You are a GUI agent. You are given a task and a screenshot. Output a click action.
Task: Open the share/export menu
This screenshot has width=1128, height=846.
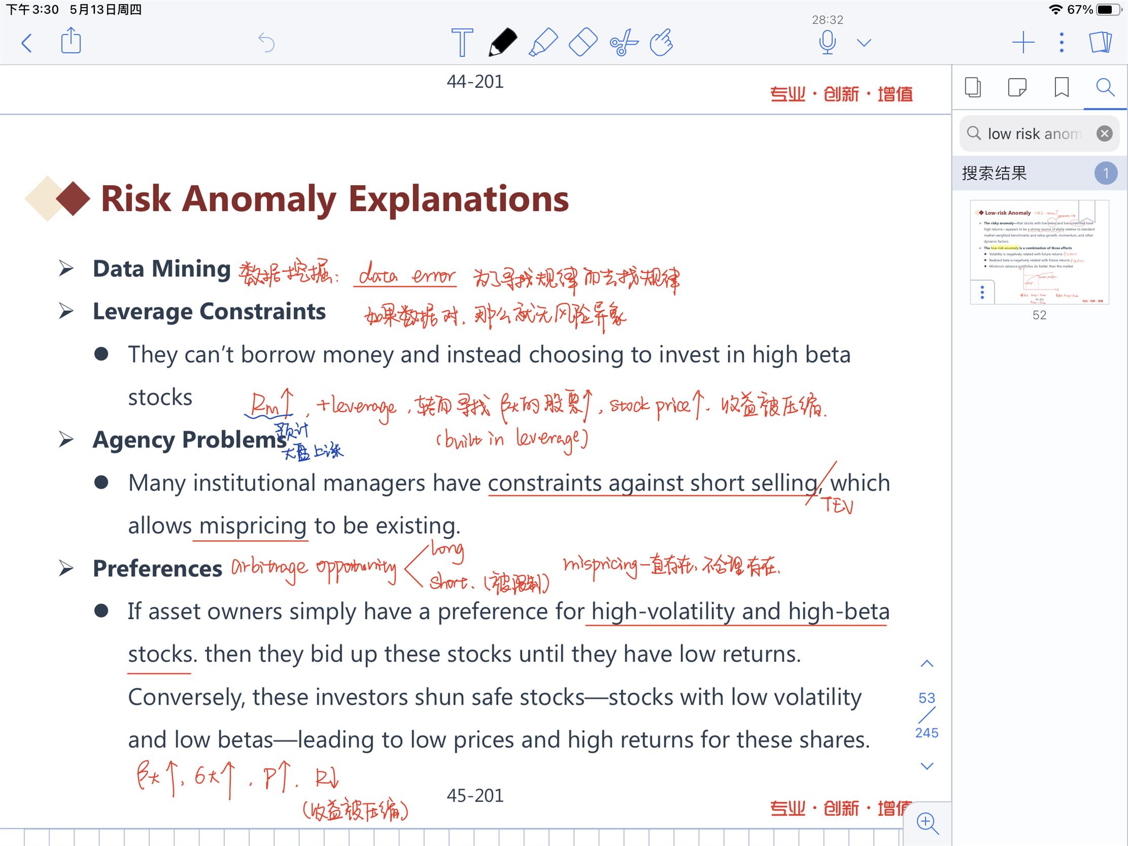pos(71,41)
